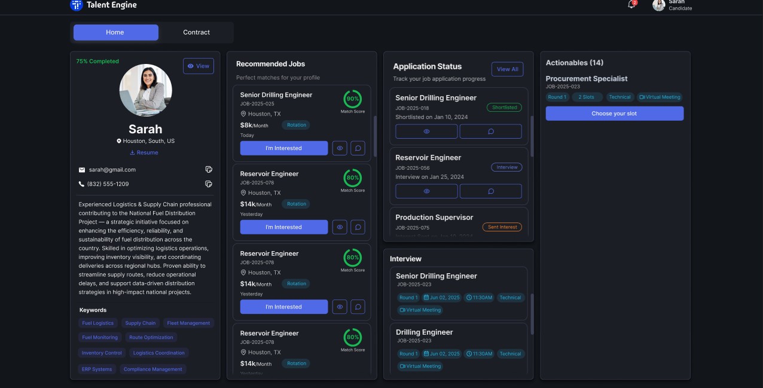The image size is (763, 388).
Task: Click the Interview status badge
Action: point(506,167)
